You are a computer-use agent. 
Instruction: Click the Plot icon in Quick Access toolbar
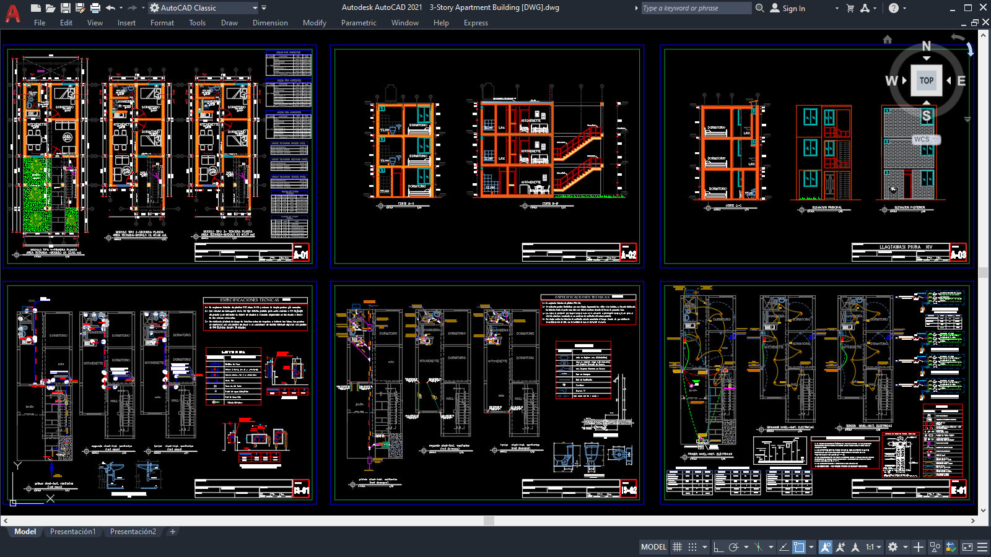pyautogui.click(x=94, y=7)
